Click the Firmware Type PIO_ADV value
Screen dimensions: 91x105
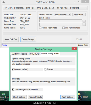tap(24, 24)
